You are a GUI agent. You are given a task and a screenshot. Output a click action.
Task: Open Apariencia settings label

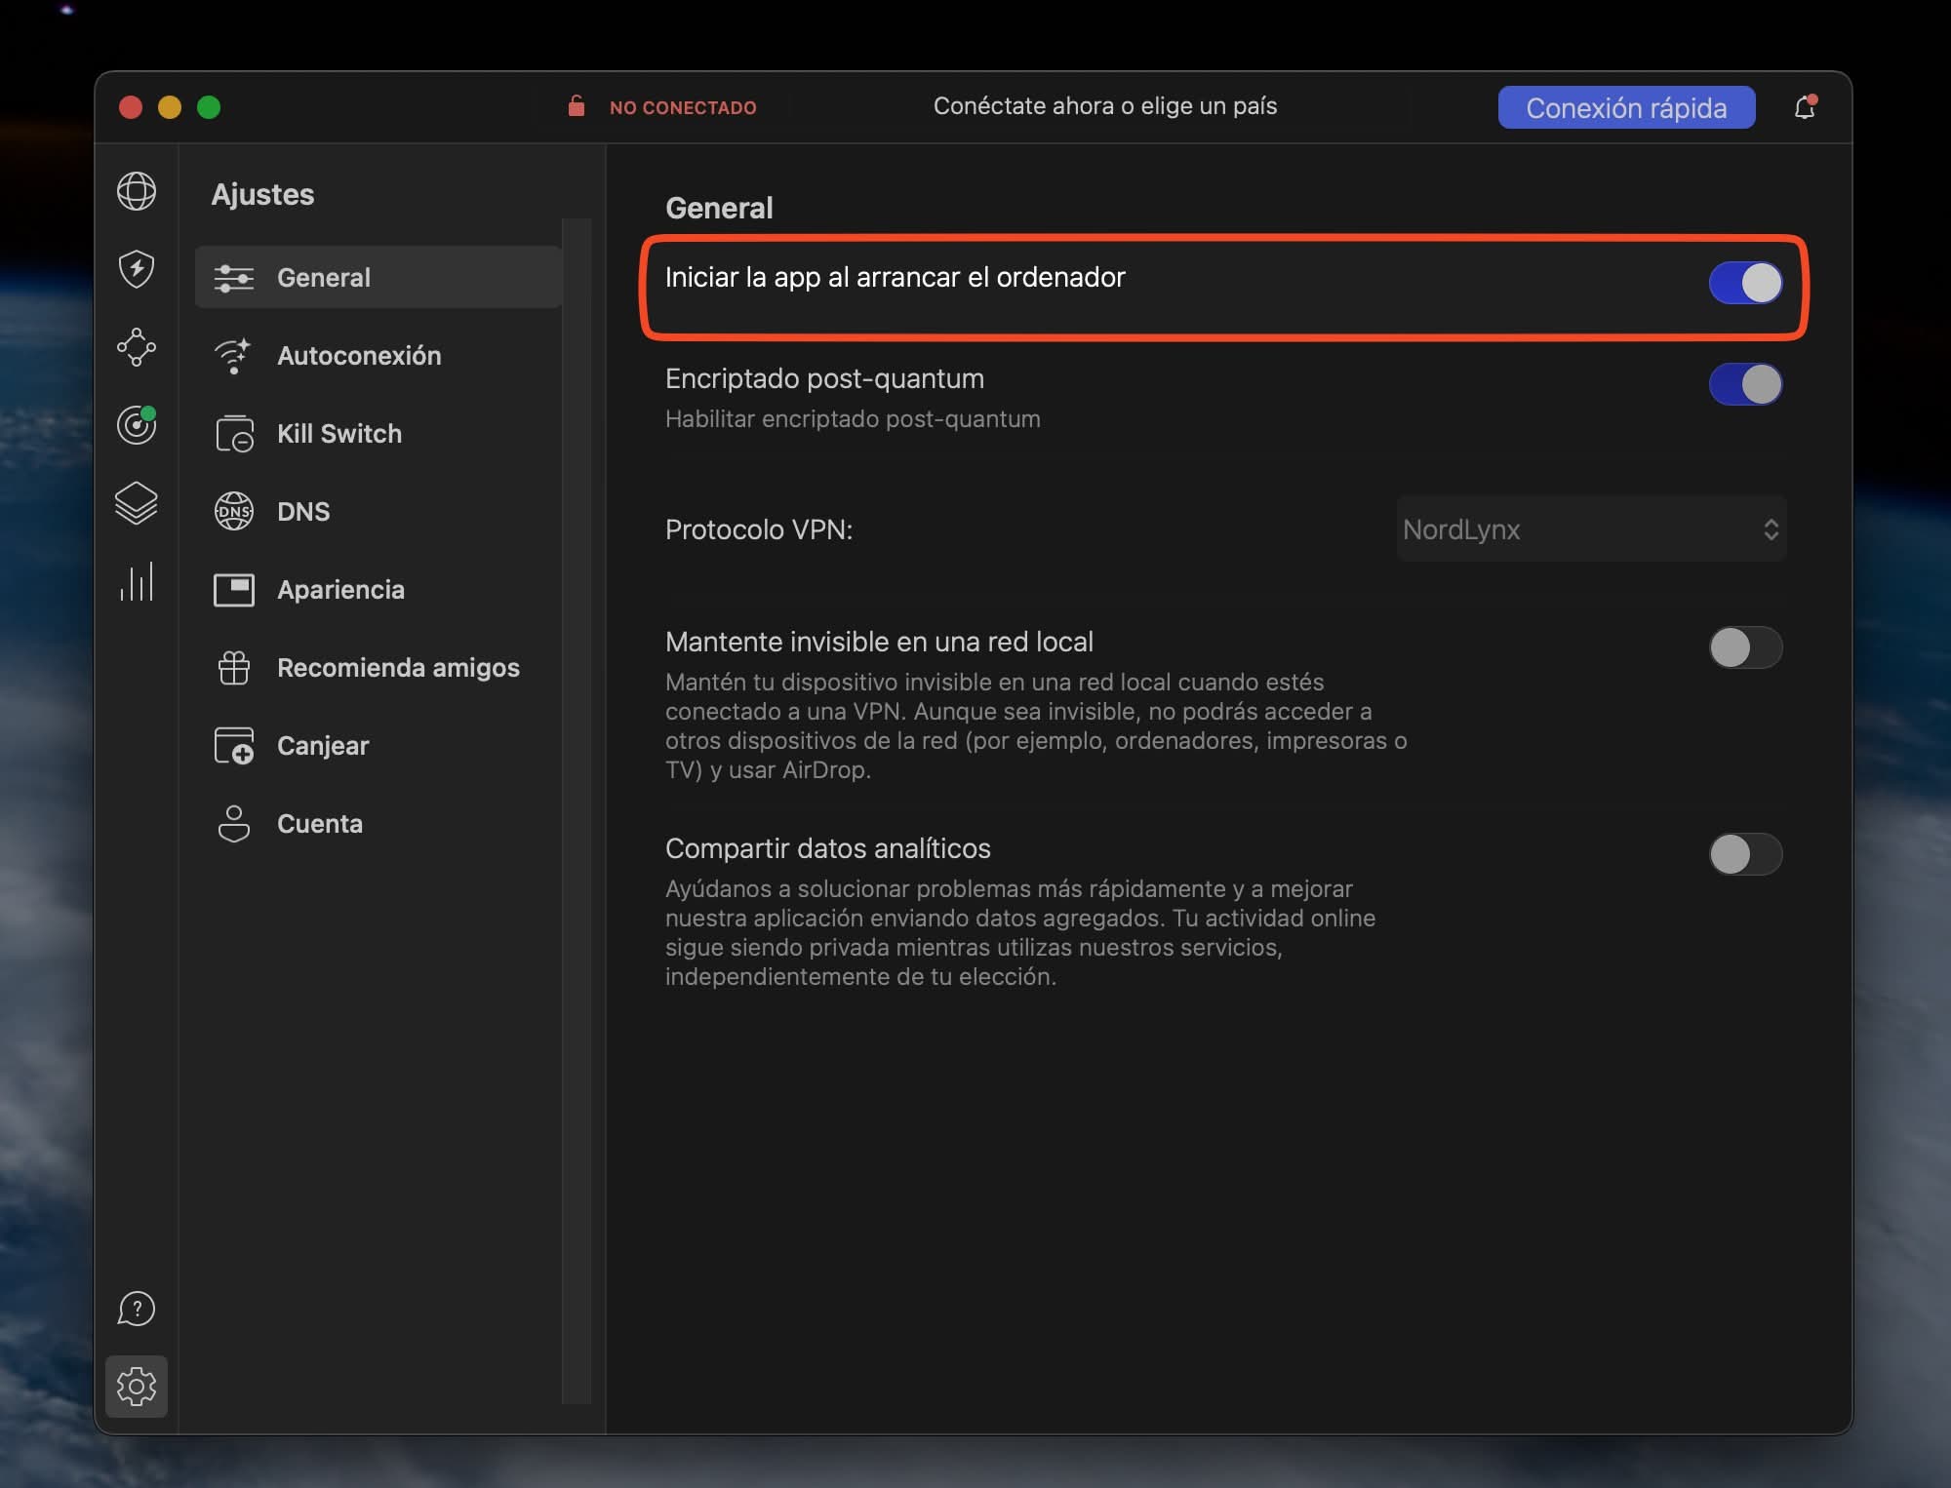coord(340,590)
